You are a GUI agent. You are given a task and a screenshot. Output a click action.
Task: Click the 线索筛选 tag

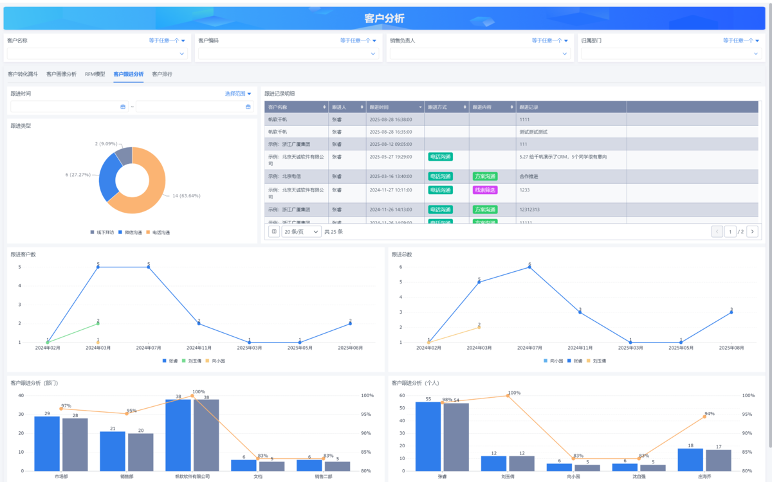coord(485,190)
